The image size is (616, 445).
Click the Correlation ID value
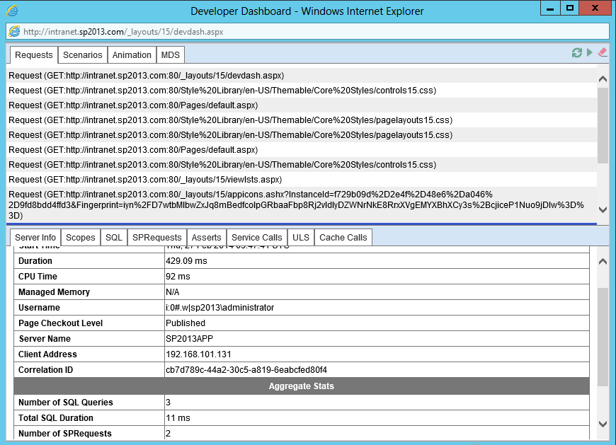coord(246,370)
